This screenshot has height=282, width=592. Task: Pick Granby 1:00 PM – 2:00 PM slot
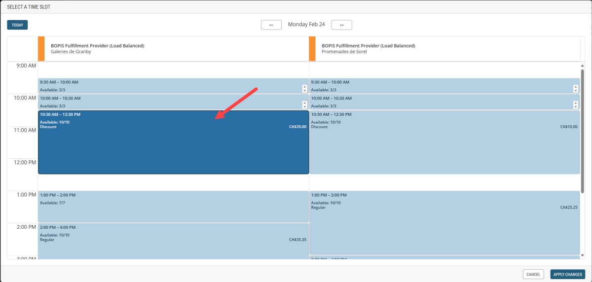tap(173, 207)
